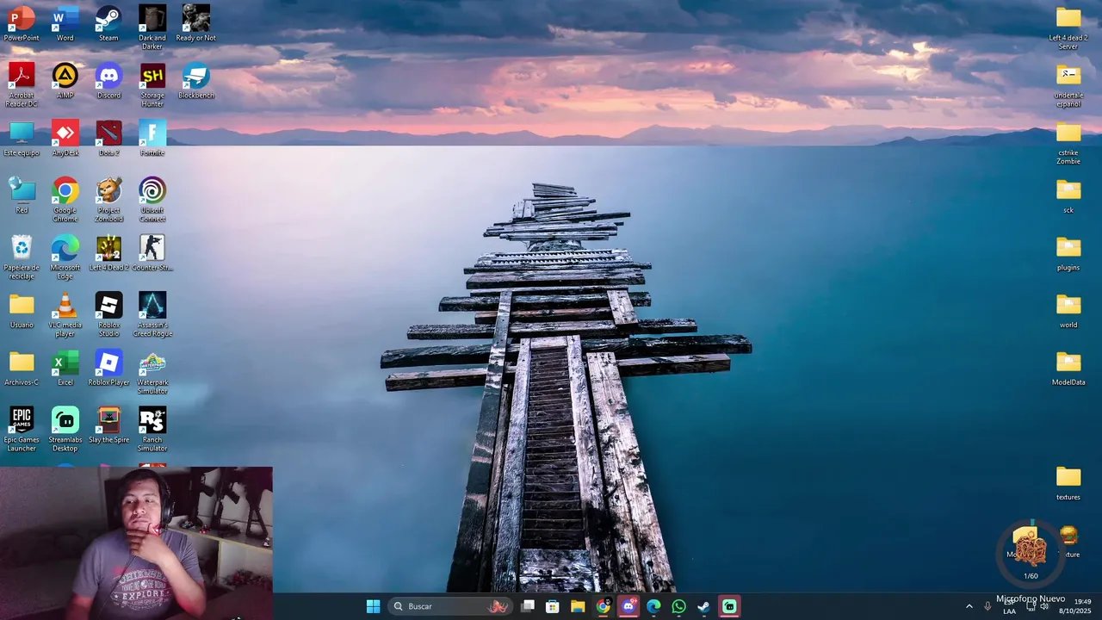The width and height of the screenshot is (1102, 620).
Task: Switch to Chrome in the taskbar
Action: (x=604, y=606)
